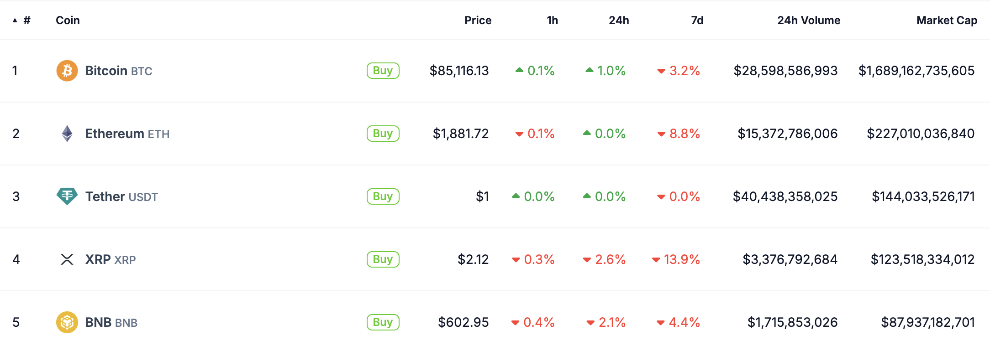990x351 pixels.
Task: Select the 24h column header
Action: click(619, 20)
